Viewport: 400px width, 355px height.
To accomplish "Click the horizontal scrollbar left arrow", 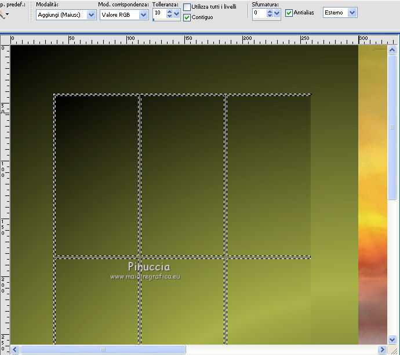I will click(x=15, y=350).
